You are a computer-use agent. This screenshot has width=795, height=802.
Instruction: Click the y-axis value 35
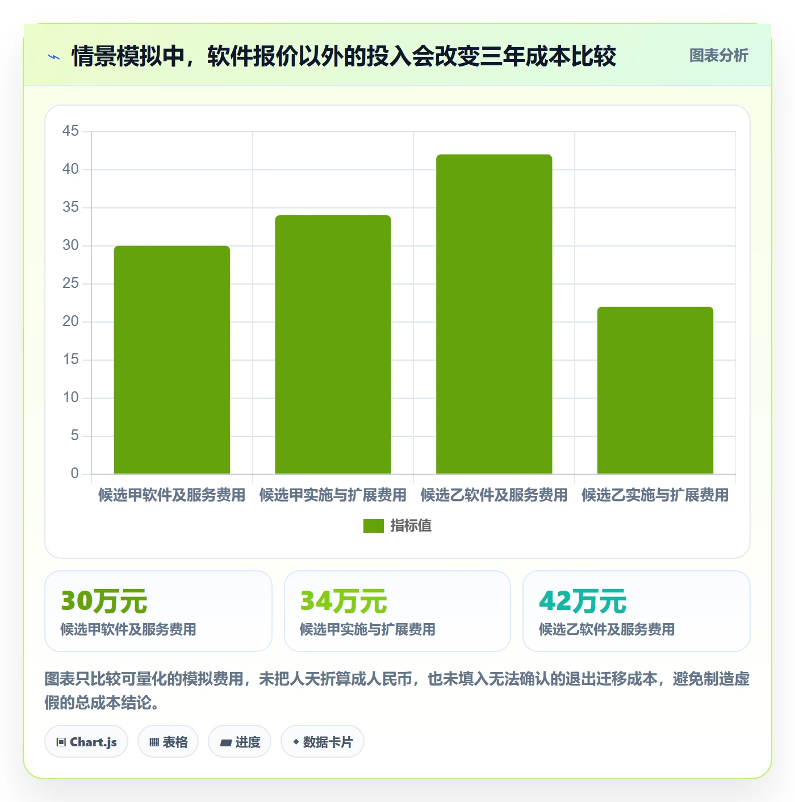[70, 207]
